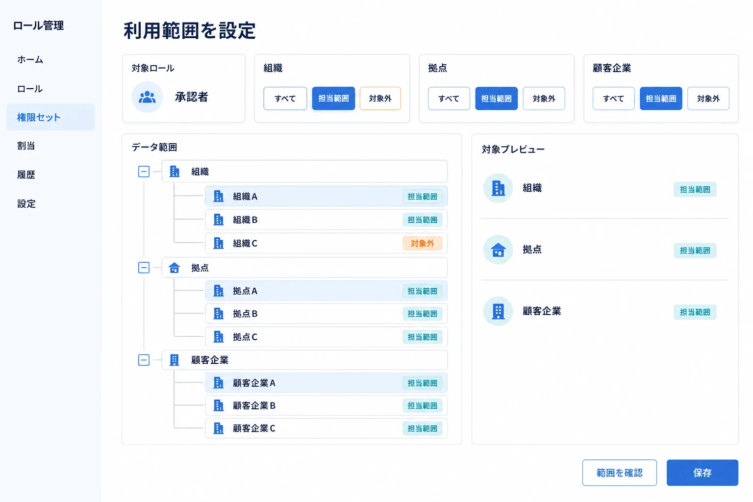Click 担当範囲 badge for 組織 in 対象プレビュー
The width and height of the screenshot is (753, 502).
point(695,190)
